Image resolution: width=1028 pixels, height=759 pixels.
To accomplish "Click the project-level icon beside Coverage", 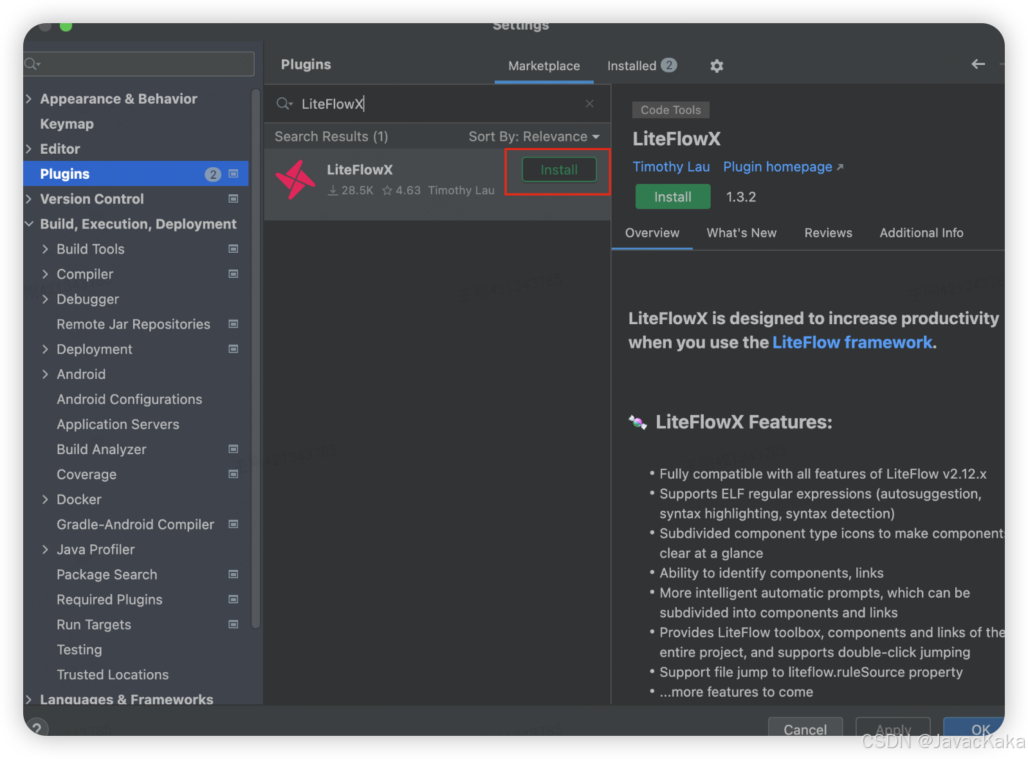I will coord(234,474).
